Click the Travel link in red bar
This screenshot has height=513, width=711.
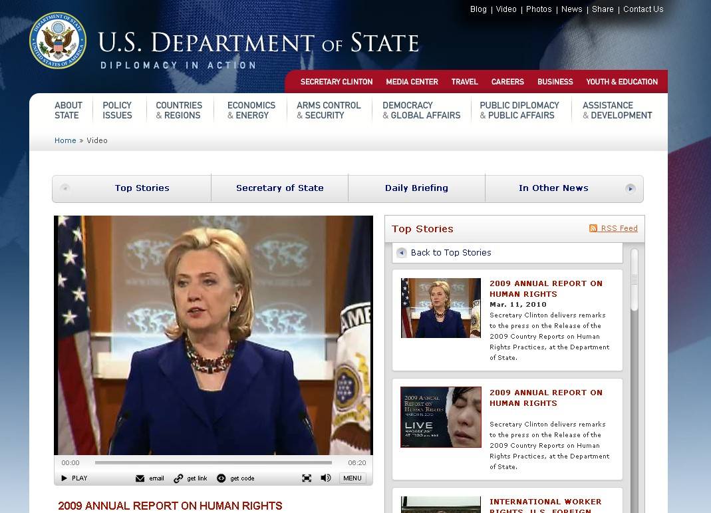point(464,82)
